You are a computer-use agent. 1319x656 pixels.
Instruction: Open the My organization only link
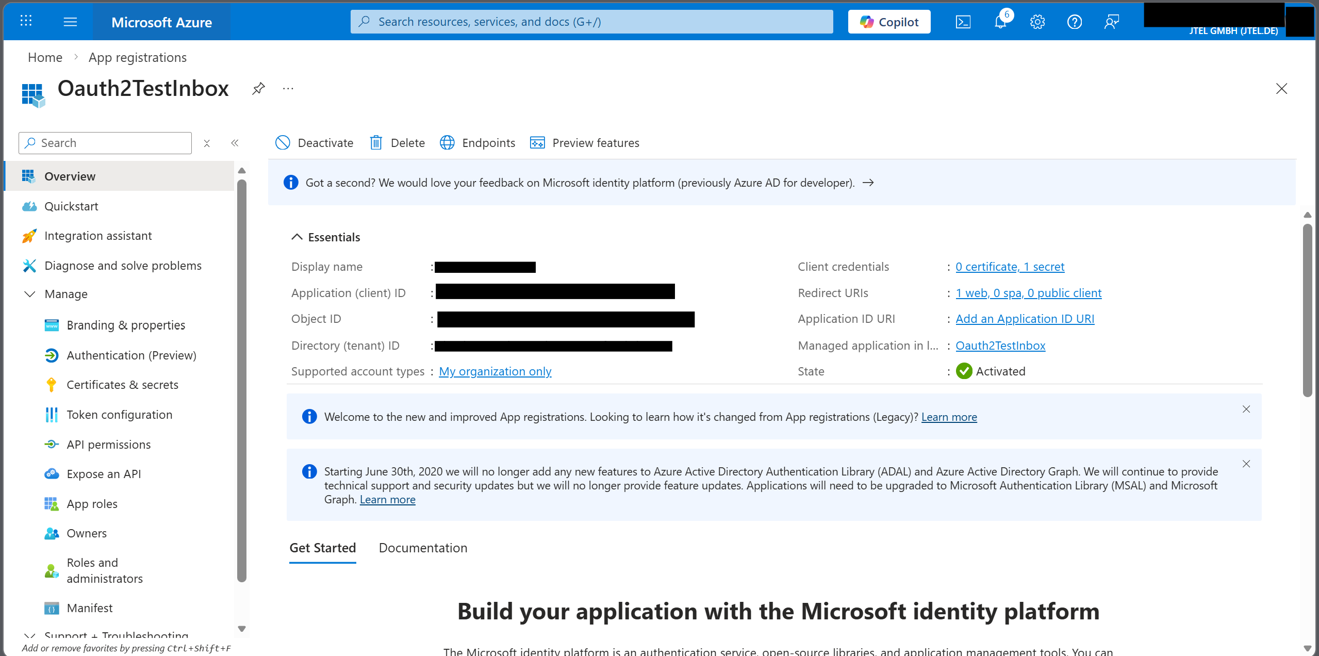click(495, 371)
